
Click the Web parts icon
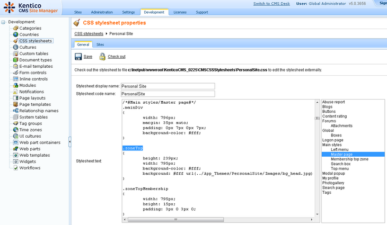[x=15, y=149]
